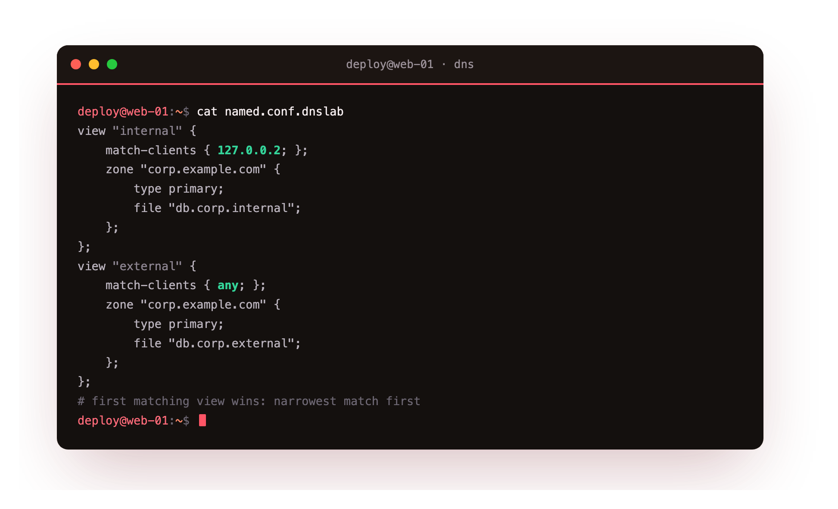Click the second zone "corp.example.com" line
838x509 pixels.
pos(193,305)
